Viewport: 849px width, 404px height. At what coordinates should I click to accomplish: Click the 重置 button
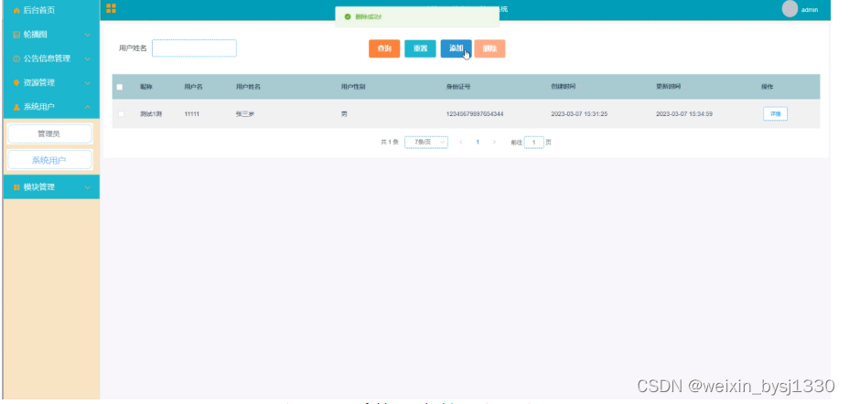click(x=420, y=48)
